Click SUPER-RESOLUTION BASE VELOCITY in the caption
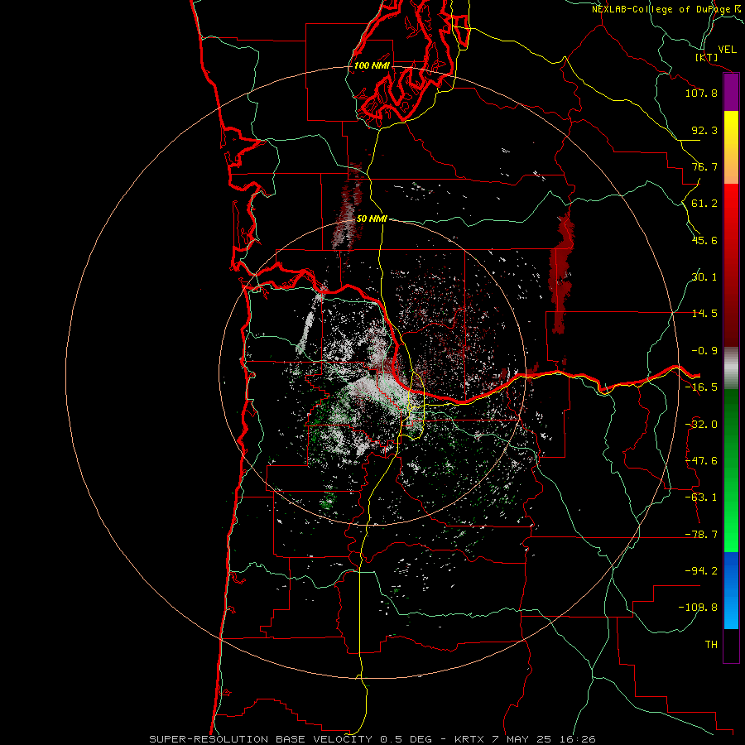The image size is (745, 745). [262, 739]
